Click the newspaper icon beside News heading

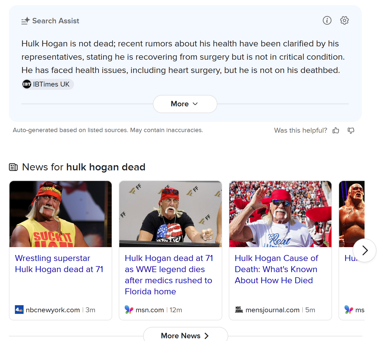tap(13, 167)
